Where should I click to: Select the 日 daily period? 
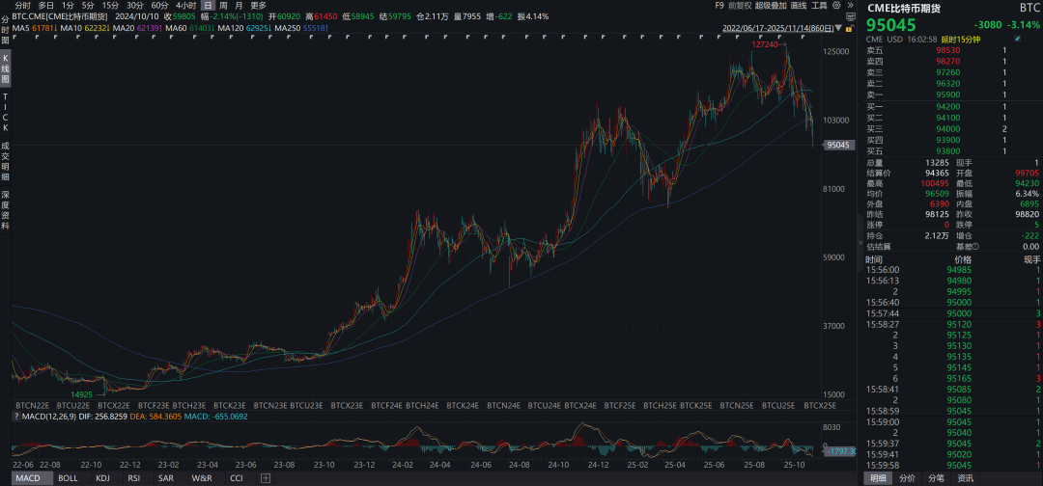coord(207,6)
